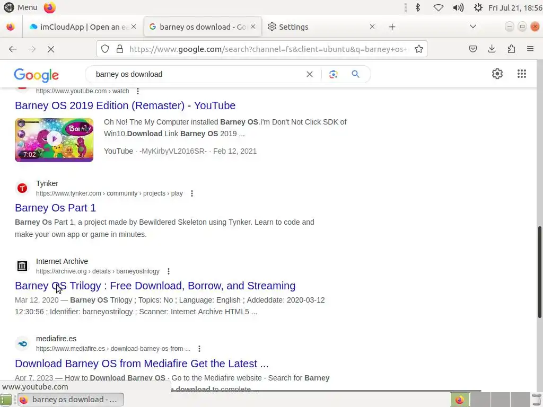Open Google quick settings gear
543x407 pixels.
click(x=497, y=74)
